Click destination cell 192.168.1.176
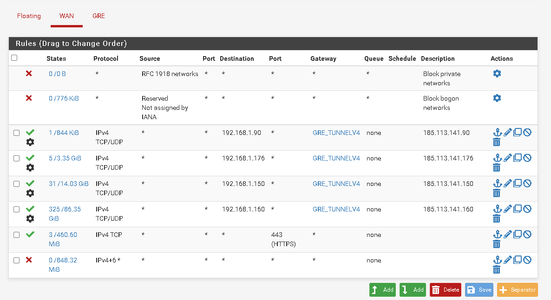This screenshot has height=300, width=551. tap(243, 158)
